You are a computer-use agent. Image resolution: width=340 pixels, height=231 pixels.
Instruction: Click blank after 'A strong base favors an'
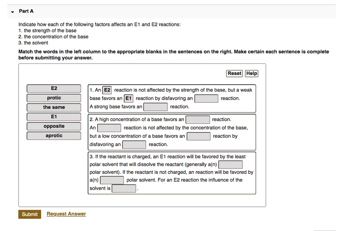(155, 106)
